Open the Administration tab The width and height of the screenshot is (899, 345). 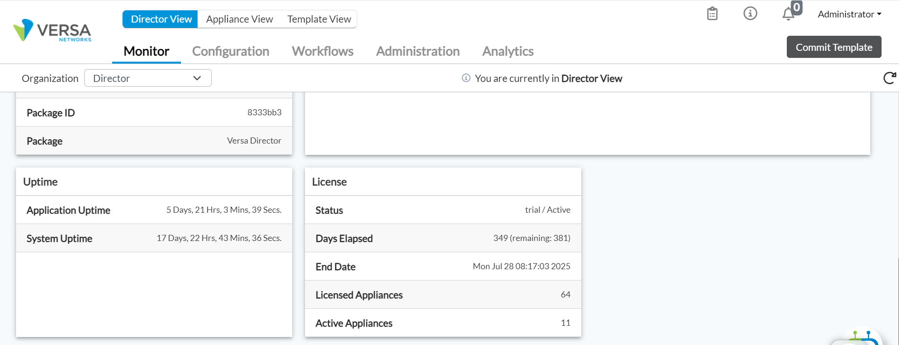418,51
